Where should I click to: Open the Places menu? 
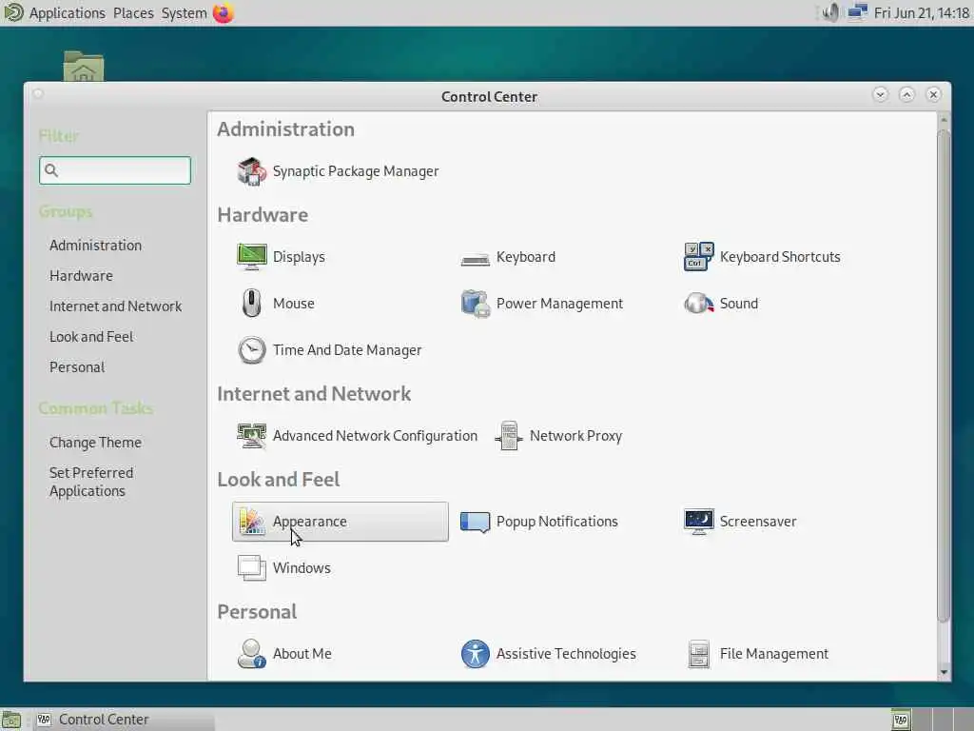pyautogui.click(x=133, y=13)
